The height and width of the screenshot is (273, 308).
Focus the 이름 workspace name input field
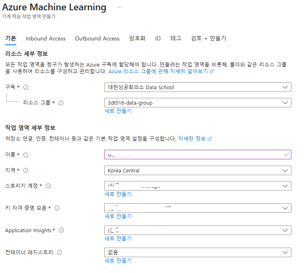pos(198,155)
